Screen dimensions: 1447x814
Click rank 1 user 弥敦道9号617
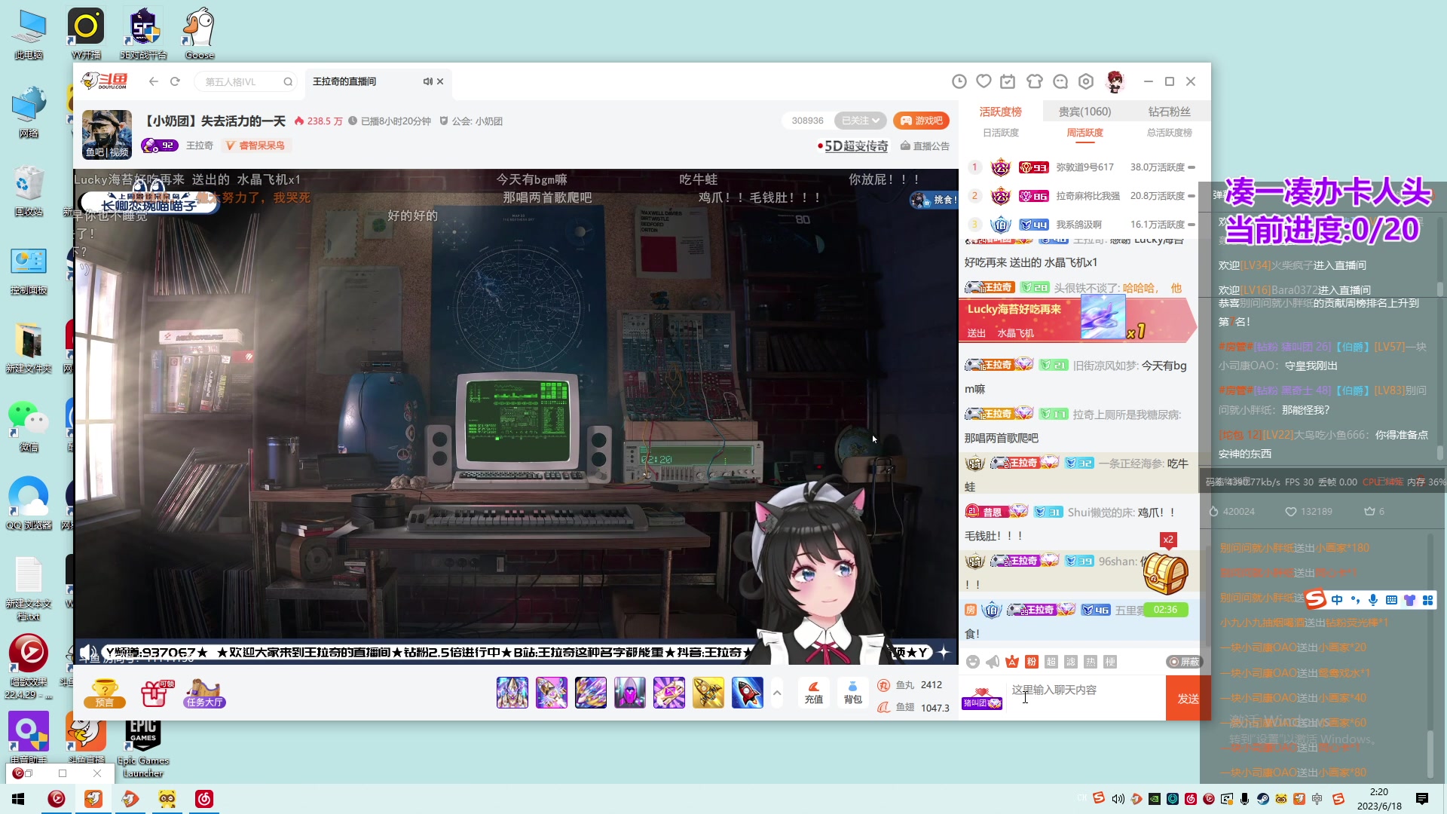[x=1084, y=167]
